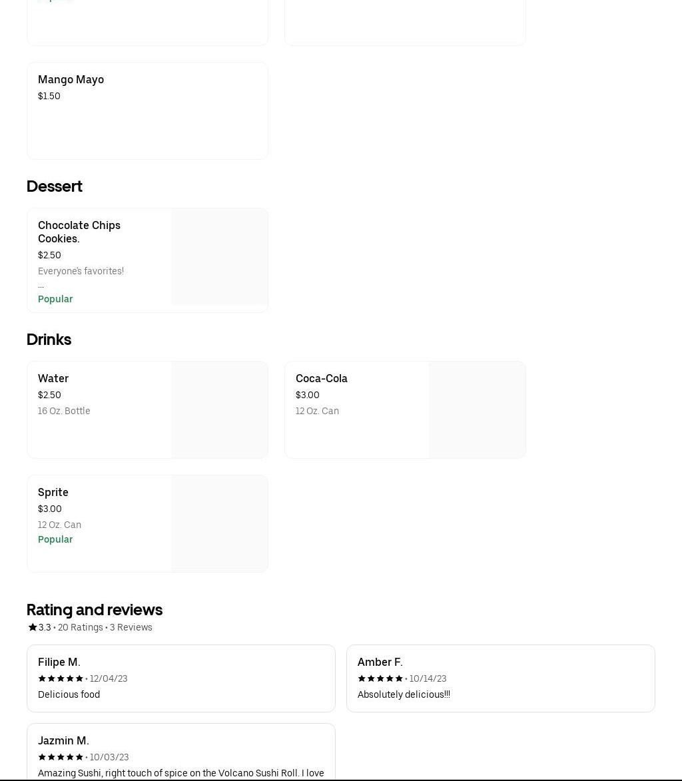
Task: Click the Popular tag under Chocolate Chips Cookies
Action: click(55, 299)
